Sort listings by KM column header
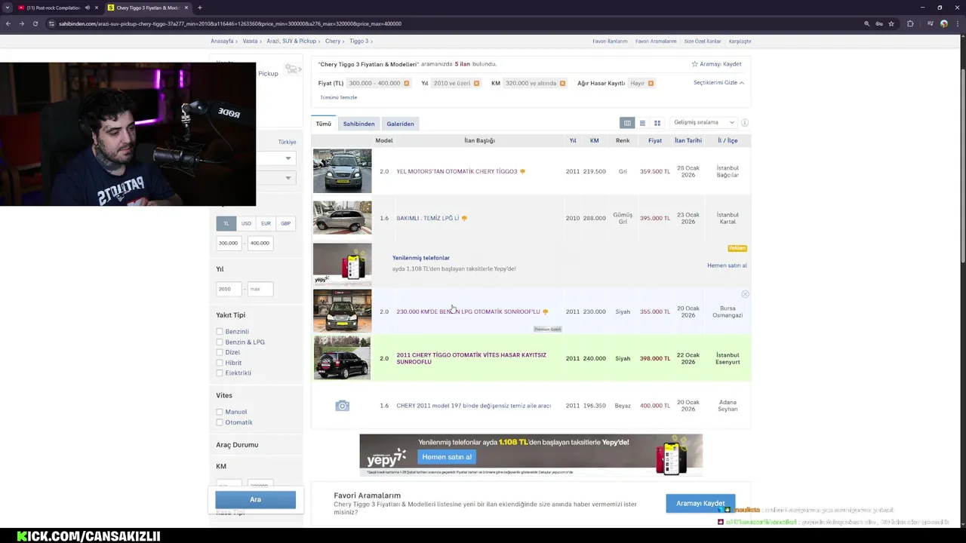The image size is (966, 543). pyautogui.click(x=595, y=140)
